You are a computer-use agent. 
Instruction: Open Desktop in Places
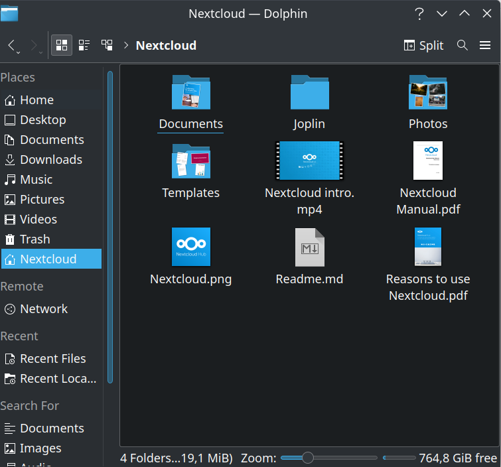51,120
